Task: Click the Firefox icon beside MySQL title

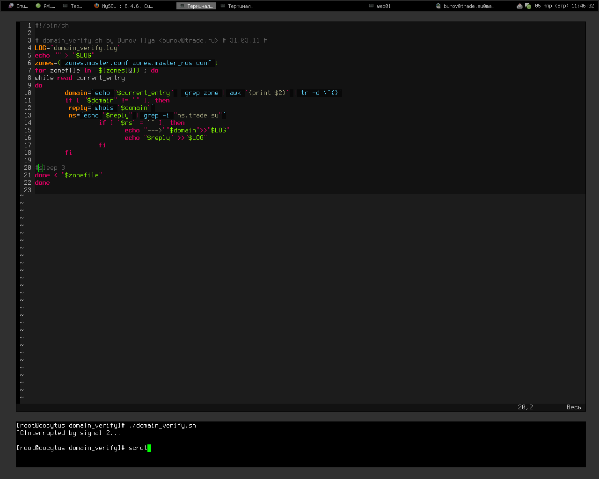Action: click(x=97, y=6)
